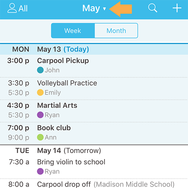
Task: Click Ryan's purple dot under Martial Arts
Action: pos(40,115)
